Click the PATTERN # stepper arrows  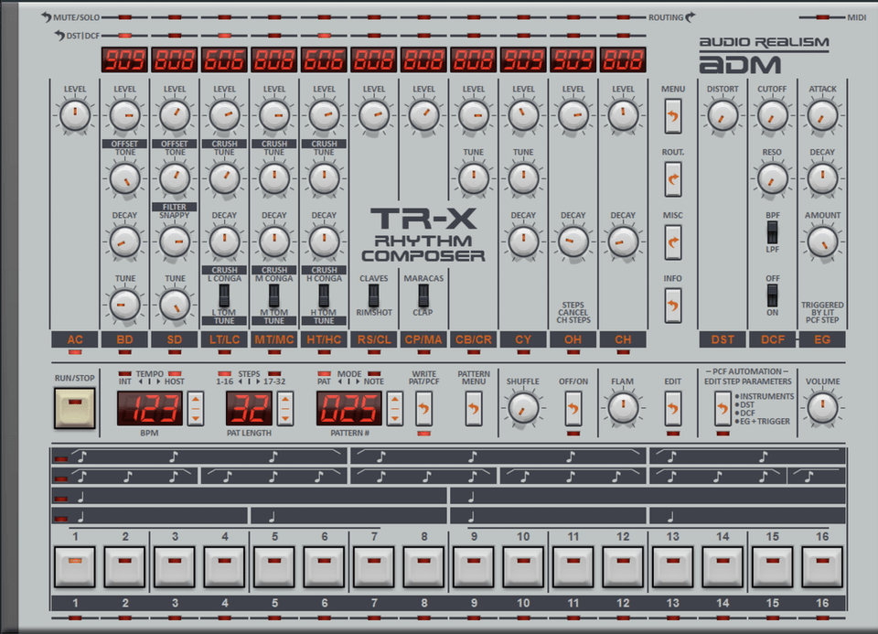pyautogui.click(x=395, y=409)
